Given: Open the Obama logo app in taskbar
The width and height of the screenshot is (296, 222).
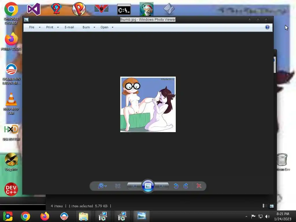Looking at the screenshot, I should (x=64, y=216).
